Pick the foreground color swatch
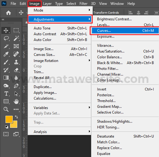 9,119
